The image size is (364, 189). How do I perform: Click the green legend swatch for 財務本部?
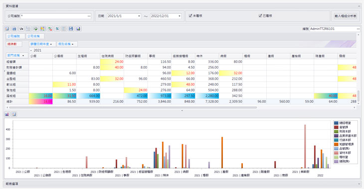tap(336, 132)
